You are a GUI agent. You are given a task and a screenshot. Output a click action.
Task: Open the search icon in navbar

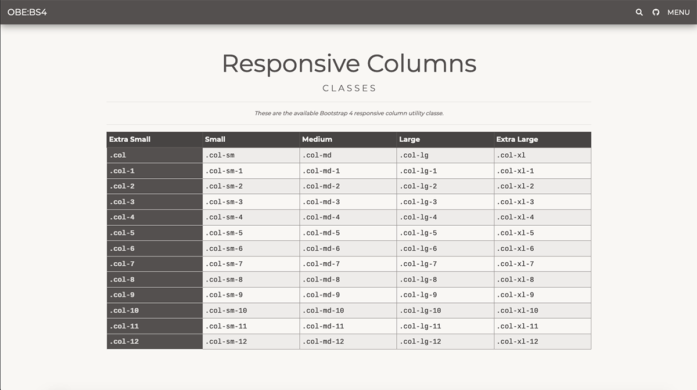639,12
